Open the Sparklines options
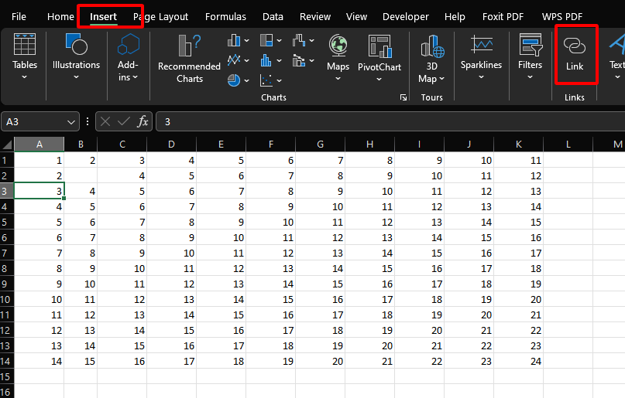Screen dimensions: 625x398 481,56
